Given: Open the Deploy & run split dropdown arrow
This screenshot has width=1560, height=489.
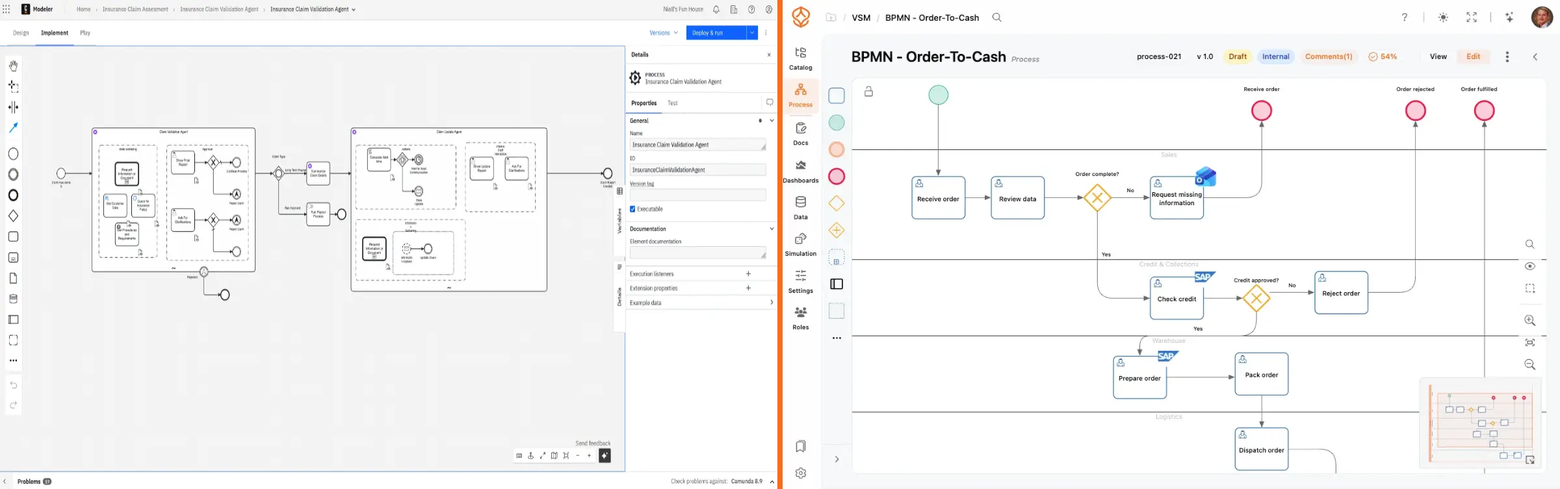Looking at the screenshot, I should coord(752,32).
